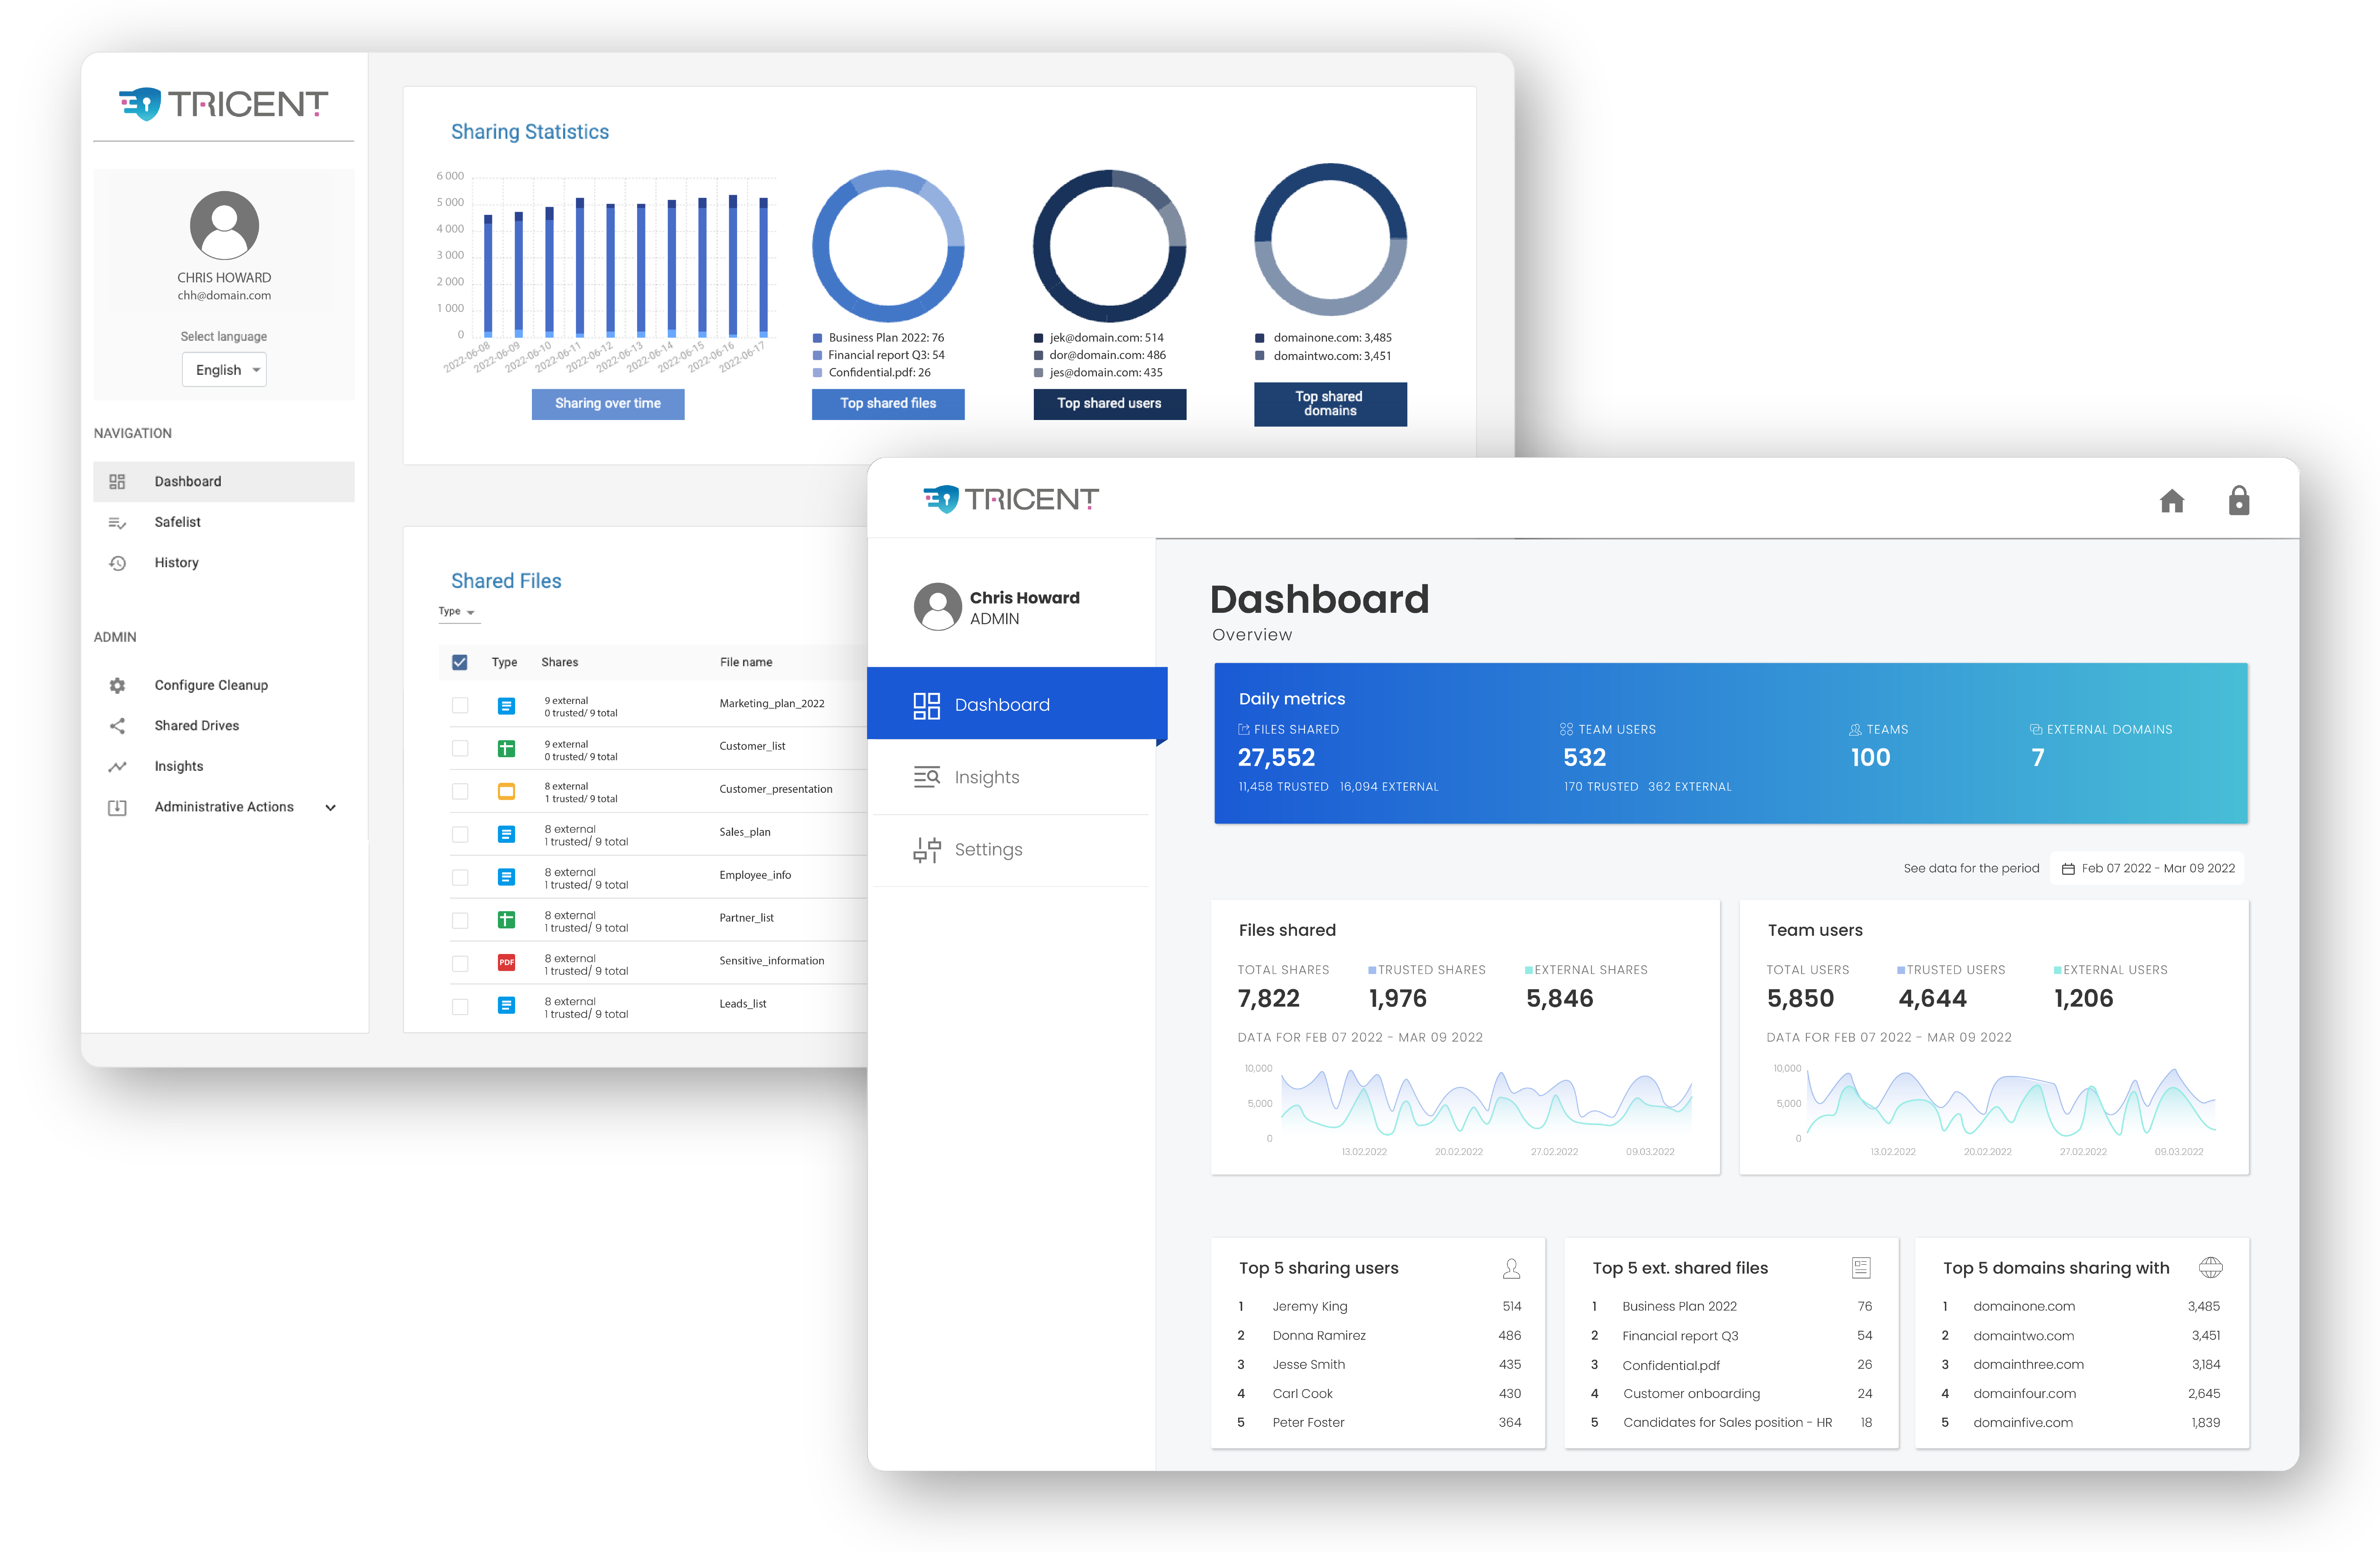Open Safelist in back window navigation
Screen dimensions: 2380x1552
coord(224,522)
